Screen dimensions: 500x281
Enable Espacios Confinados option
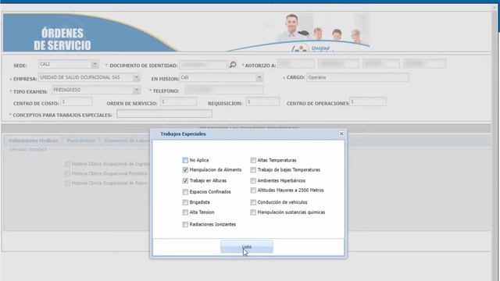185,192
